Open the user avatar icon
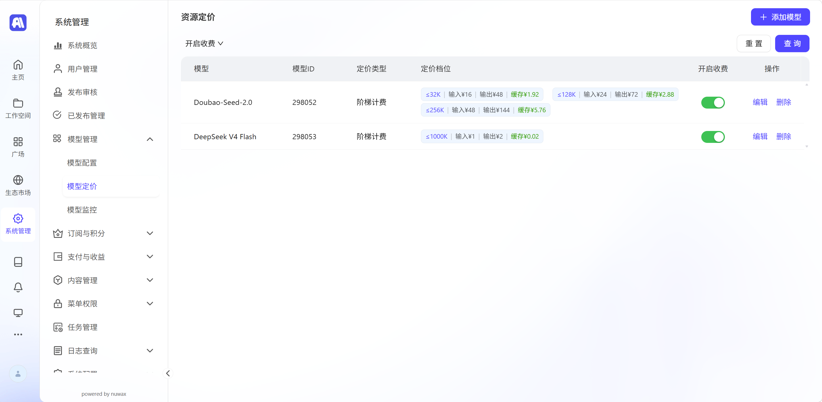822x402 pixels. coord(18,374)
